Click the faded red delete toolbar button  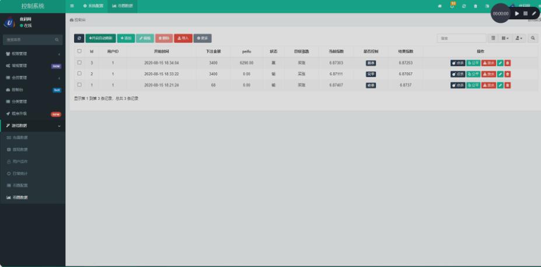pyautogui.click(x=164, y=39)
